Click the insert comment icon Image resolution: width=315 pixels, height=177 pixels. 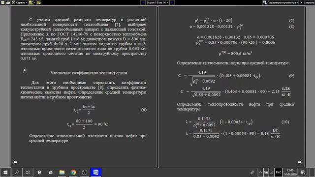tap(39, 2)
